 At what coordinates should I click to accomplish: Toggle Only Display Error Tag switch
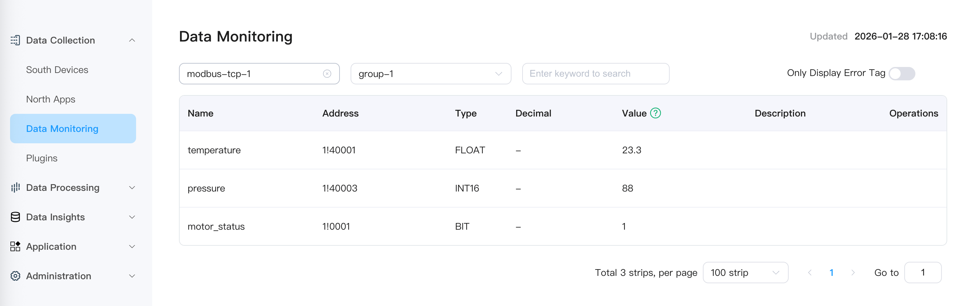pyautogui.click(x=902, y=73)
